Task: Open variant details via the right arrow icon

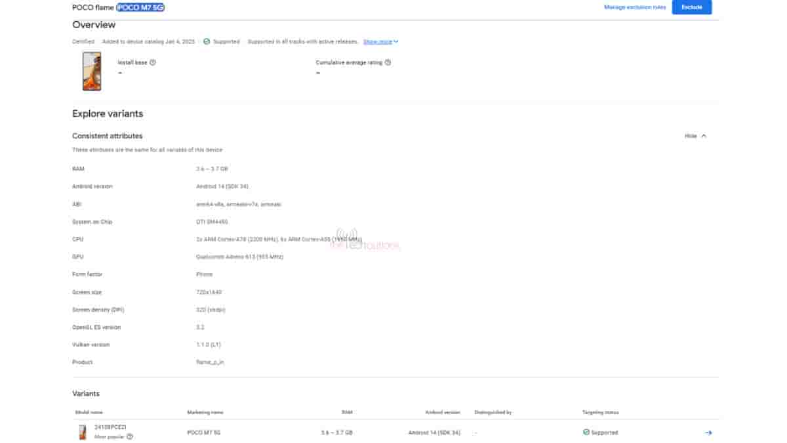Action: [708, 432]
